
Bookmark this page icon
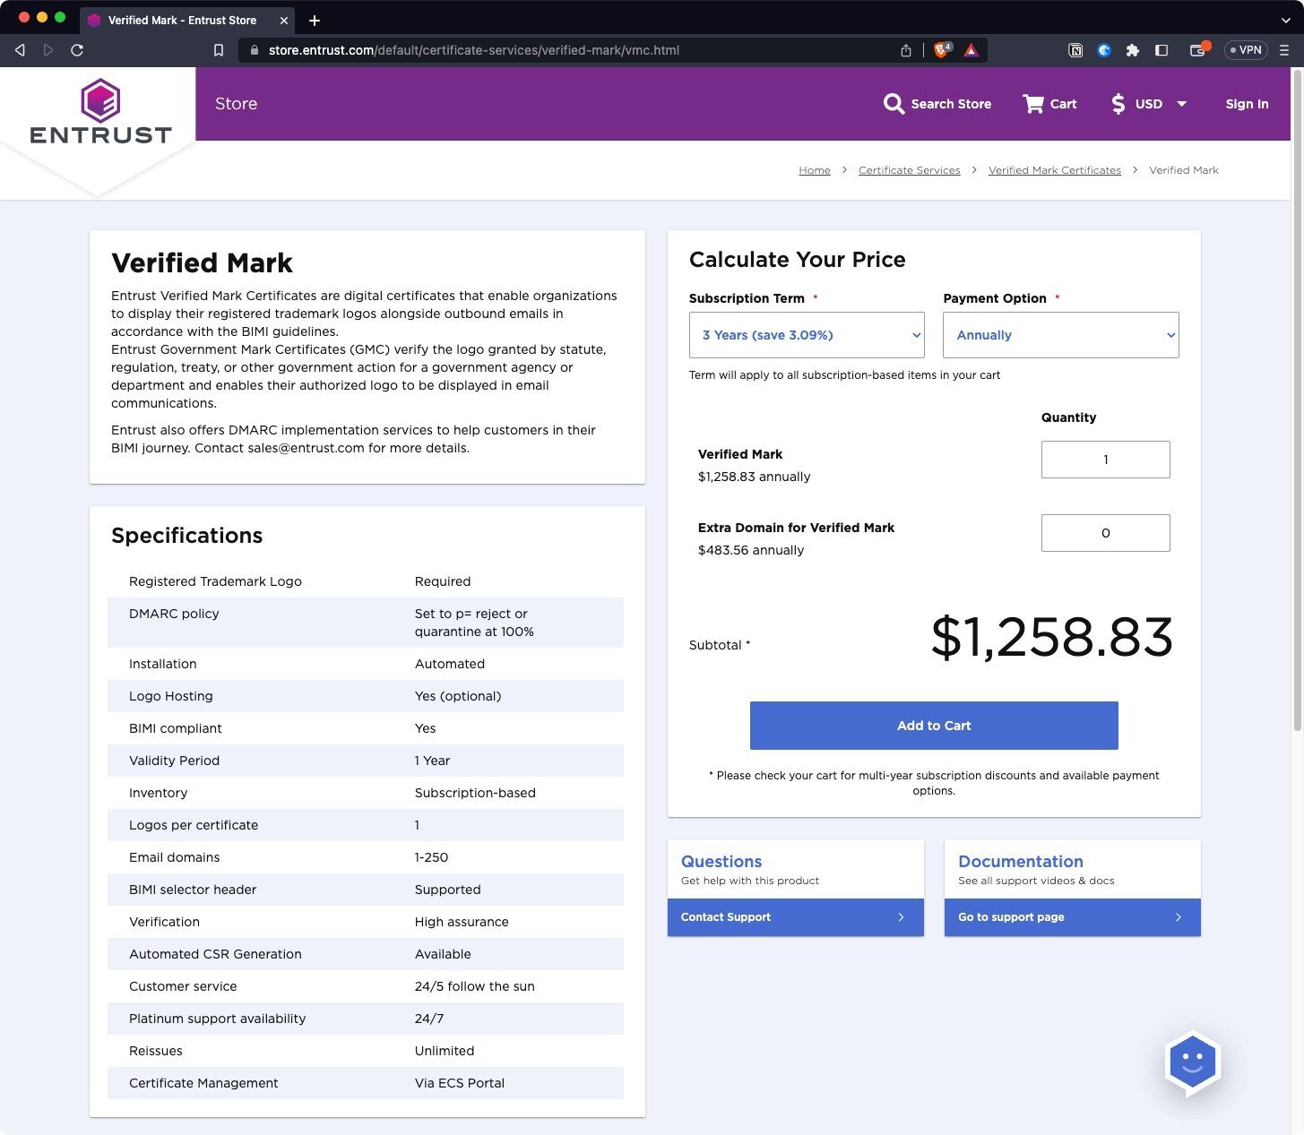click(219, 50)
